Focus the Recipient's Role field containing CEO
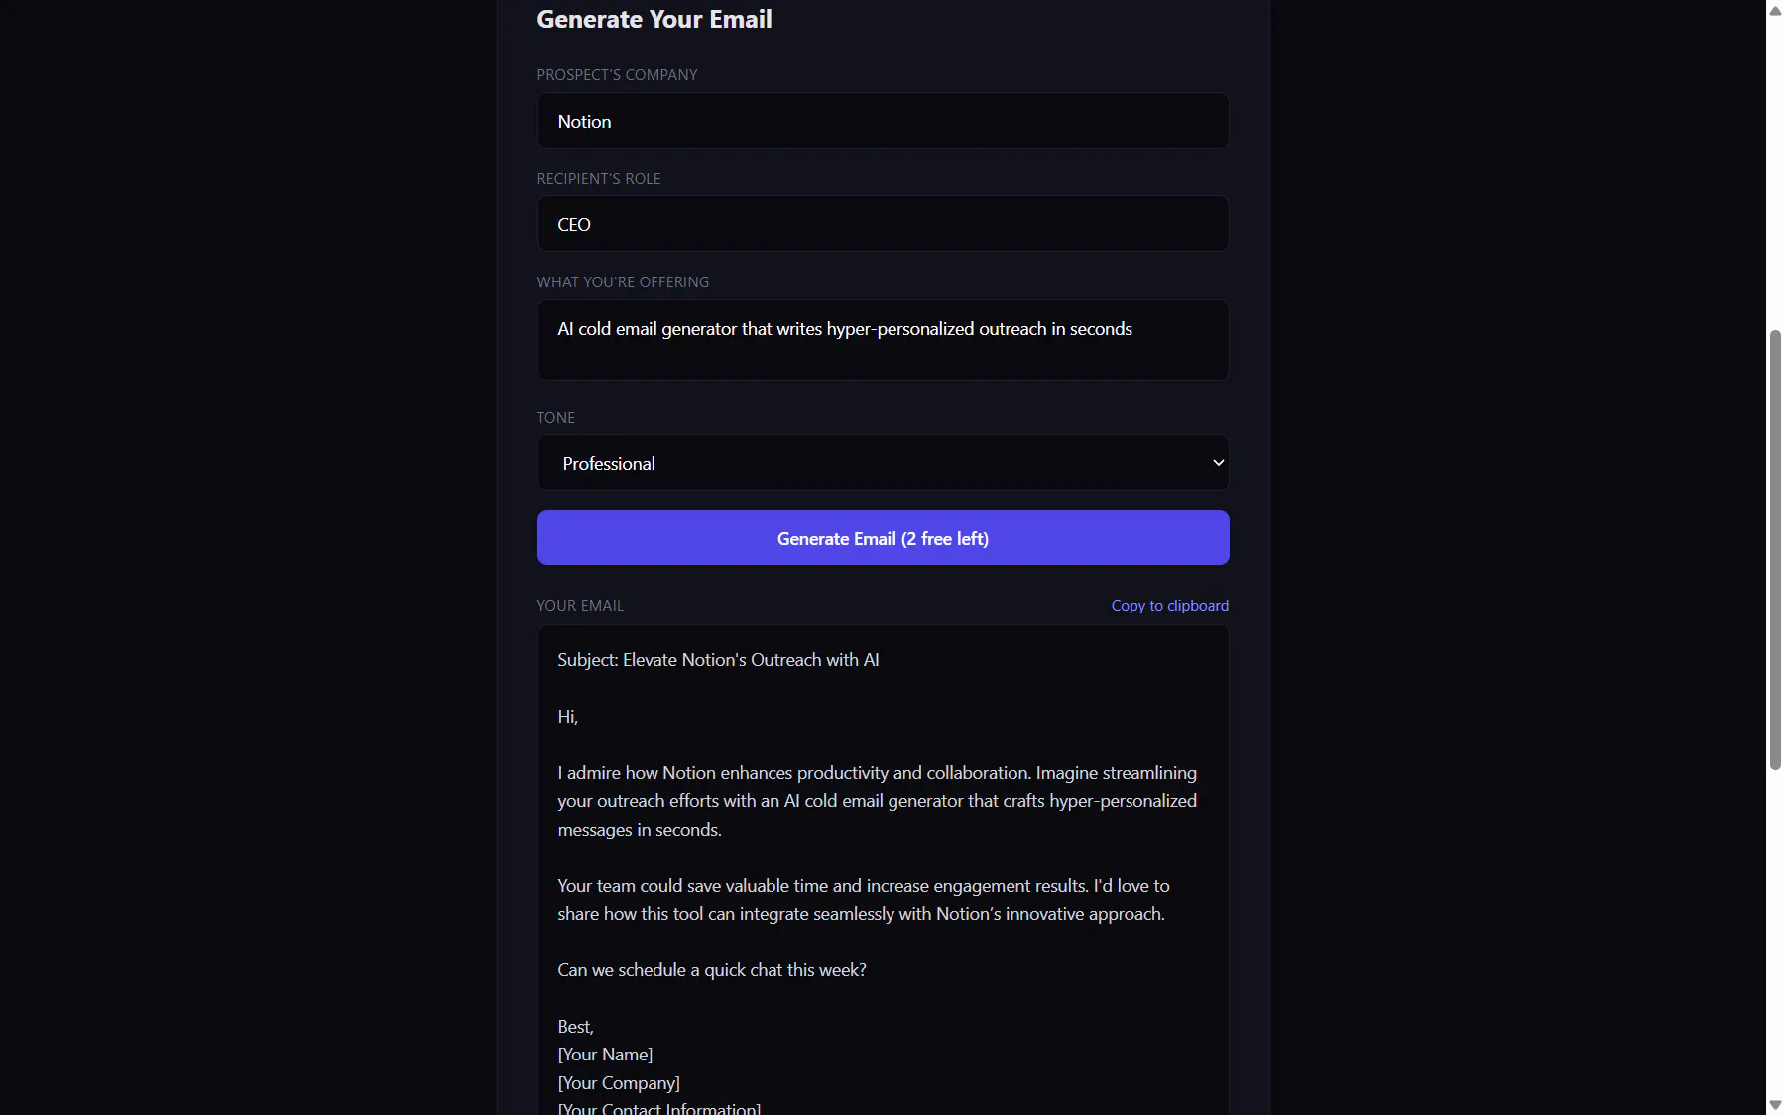The image size is (1785, 1115). click(883, 224)
